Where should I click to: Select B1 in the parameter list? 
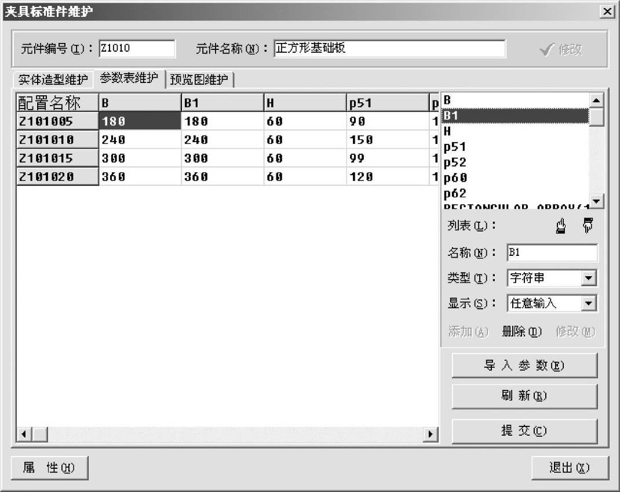pyautogui.click(x=515, y=115)
